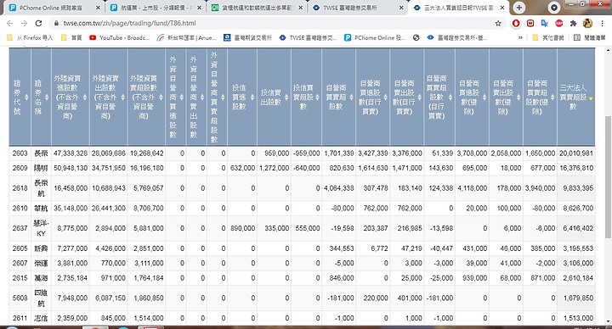The height and width of the screenshot is (329, 612).
Task: Bookmark this page with the star icon
Action: pyautogui.click(x=498, y=24)
